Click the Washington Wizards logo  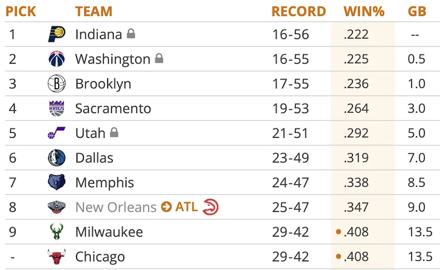[57, 59]
